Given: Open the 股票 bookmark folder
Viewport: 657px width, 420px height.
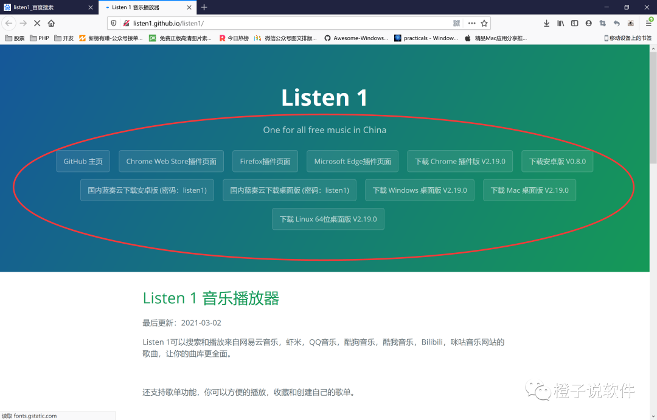Looking at the screenshot, I should (x=15, y=38).
